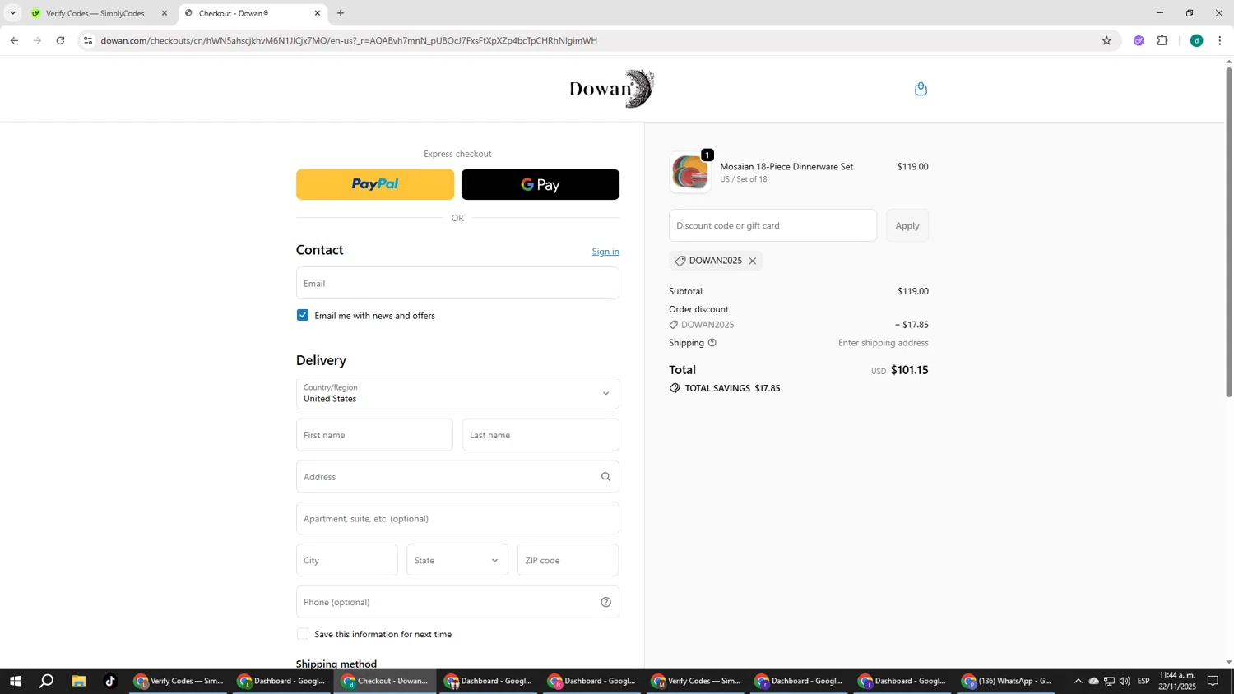
Task: Open TikTok from the taskbar
Action: coord(110,681)
